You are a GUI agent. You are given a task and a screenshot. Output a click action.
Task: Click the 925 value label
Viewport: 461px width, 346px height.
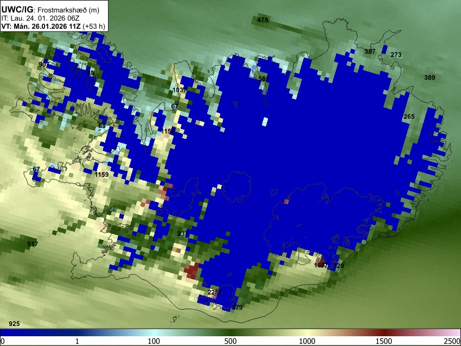coord(14,324)
